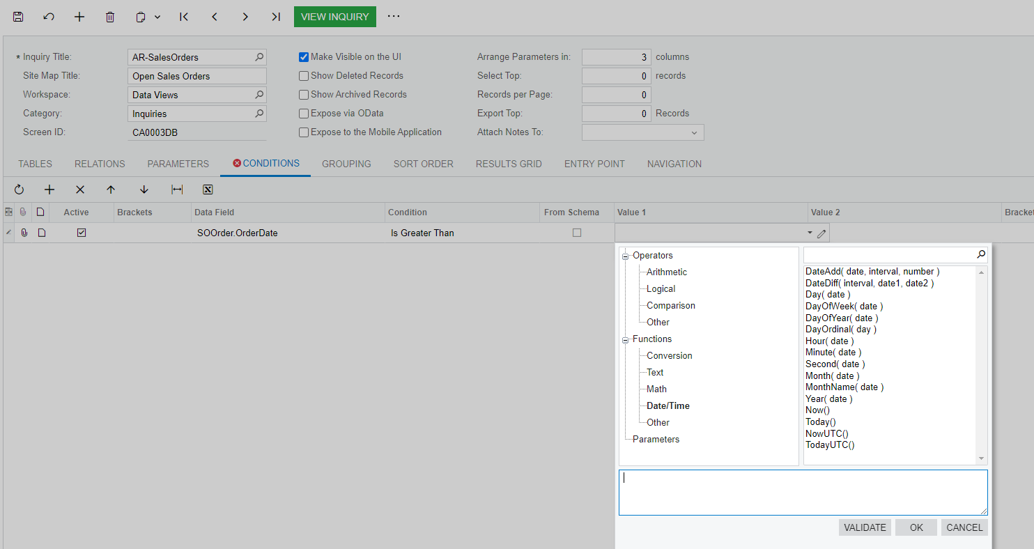Click the top toolbar Add New Record plus icon
1034x549 pixels.
click(79, 17)
